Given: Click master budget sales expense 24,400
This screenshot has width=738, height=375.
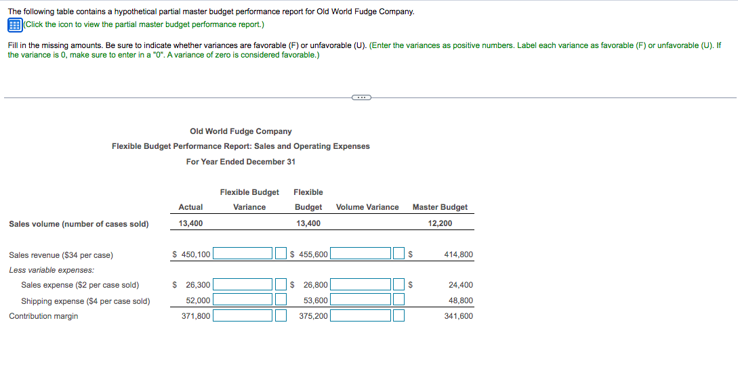Looking at the screenshot, I should 462,285.
